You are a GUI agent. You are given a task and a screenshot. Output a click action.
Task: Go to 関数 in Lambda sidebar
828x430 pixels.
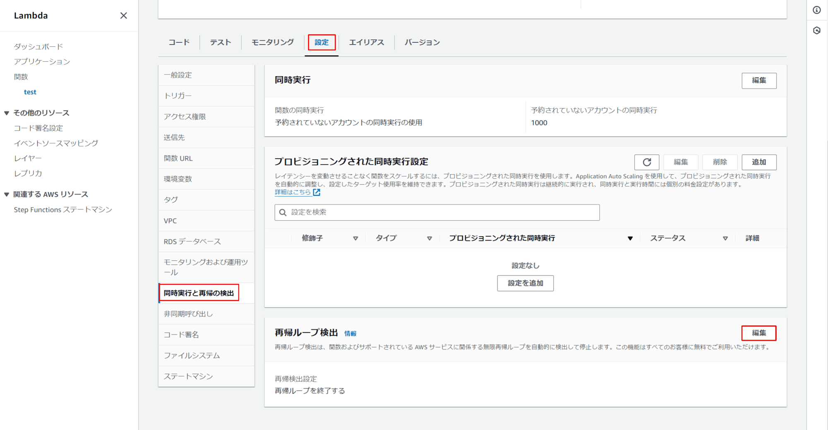click(x=21, y=77)
